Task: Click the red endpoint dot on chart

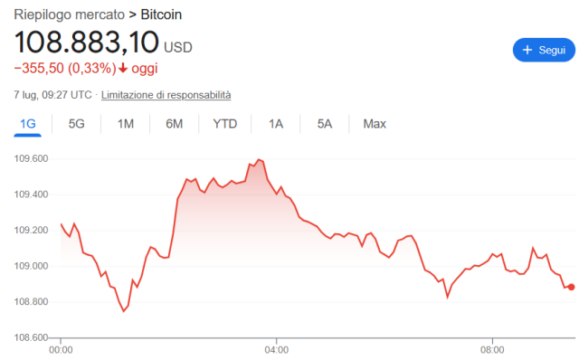Action: 571,287
